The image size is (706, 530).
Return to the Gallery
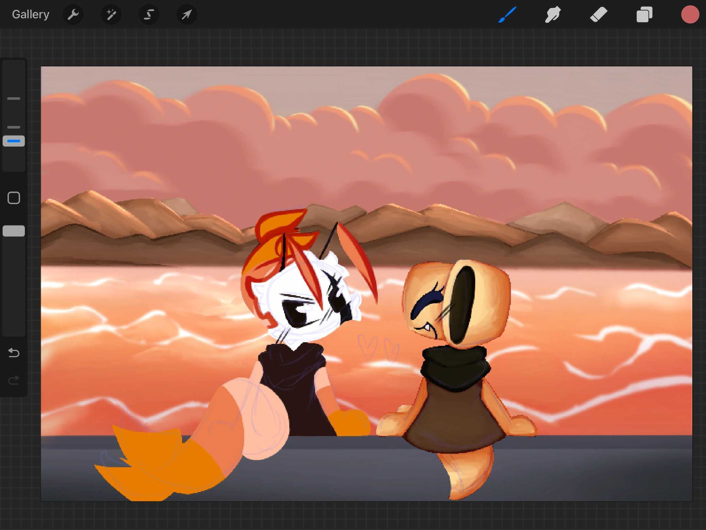pyautogui.click(x=31, y=14)
